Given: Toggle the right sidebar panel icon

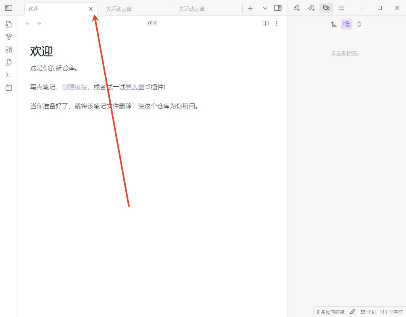Looking at the screenshot, I should [x=278, y=8].
